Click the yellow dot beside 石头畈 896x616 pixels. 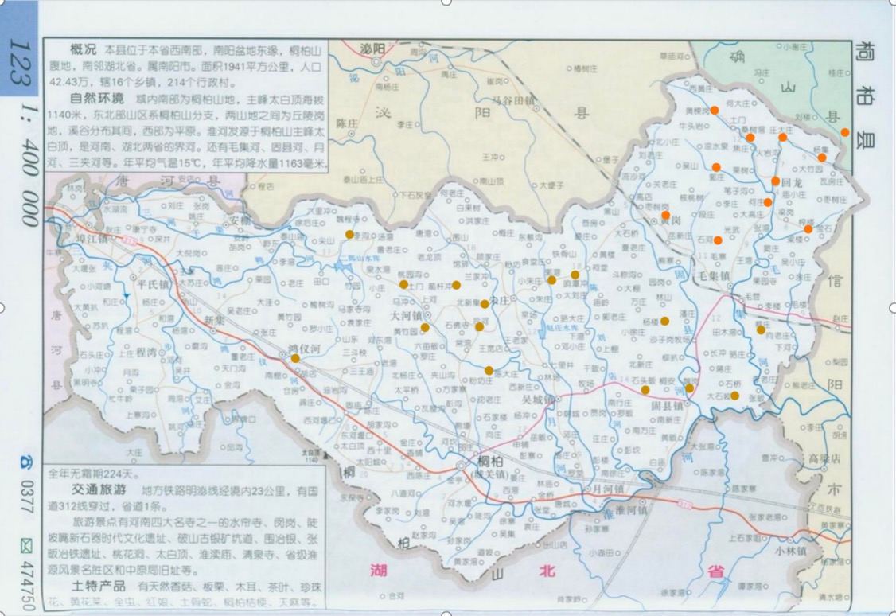tap(645, 389)
